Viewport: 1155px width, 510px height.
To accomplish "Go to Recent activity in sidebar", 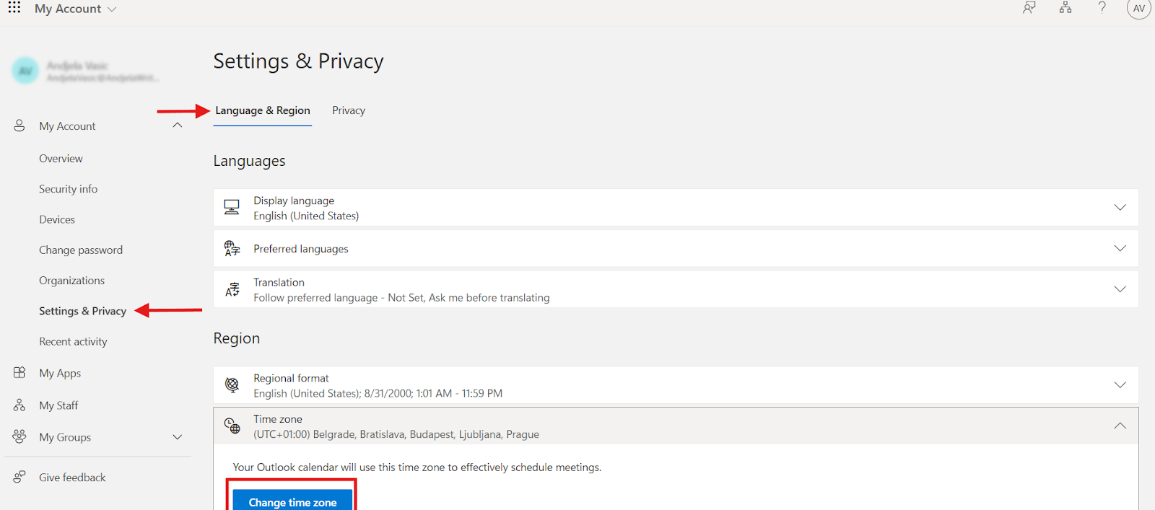I will pyautogui.click(x=73, y=342).
